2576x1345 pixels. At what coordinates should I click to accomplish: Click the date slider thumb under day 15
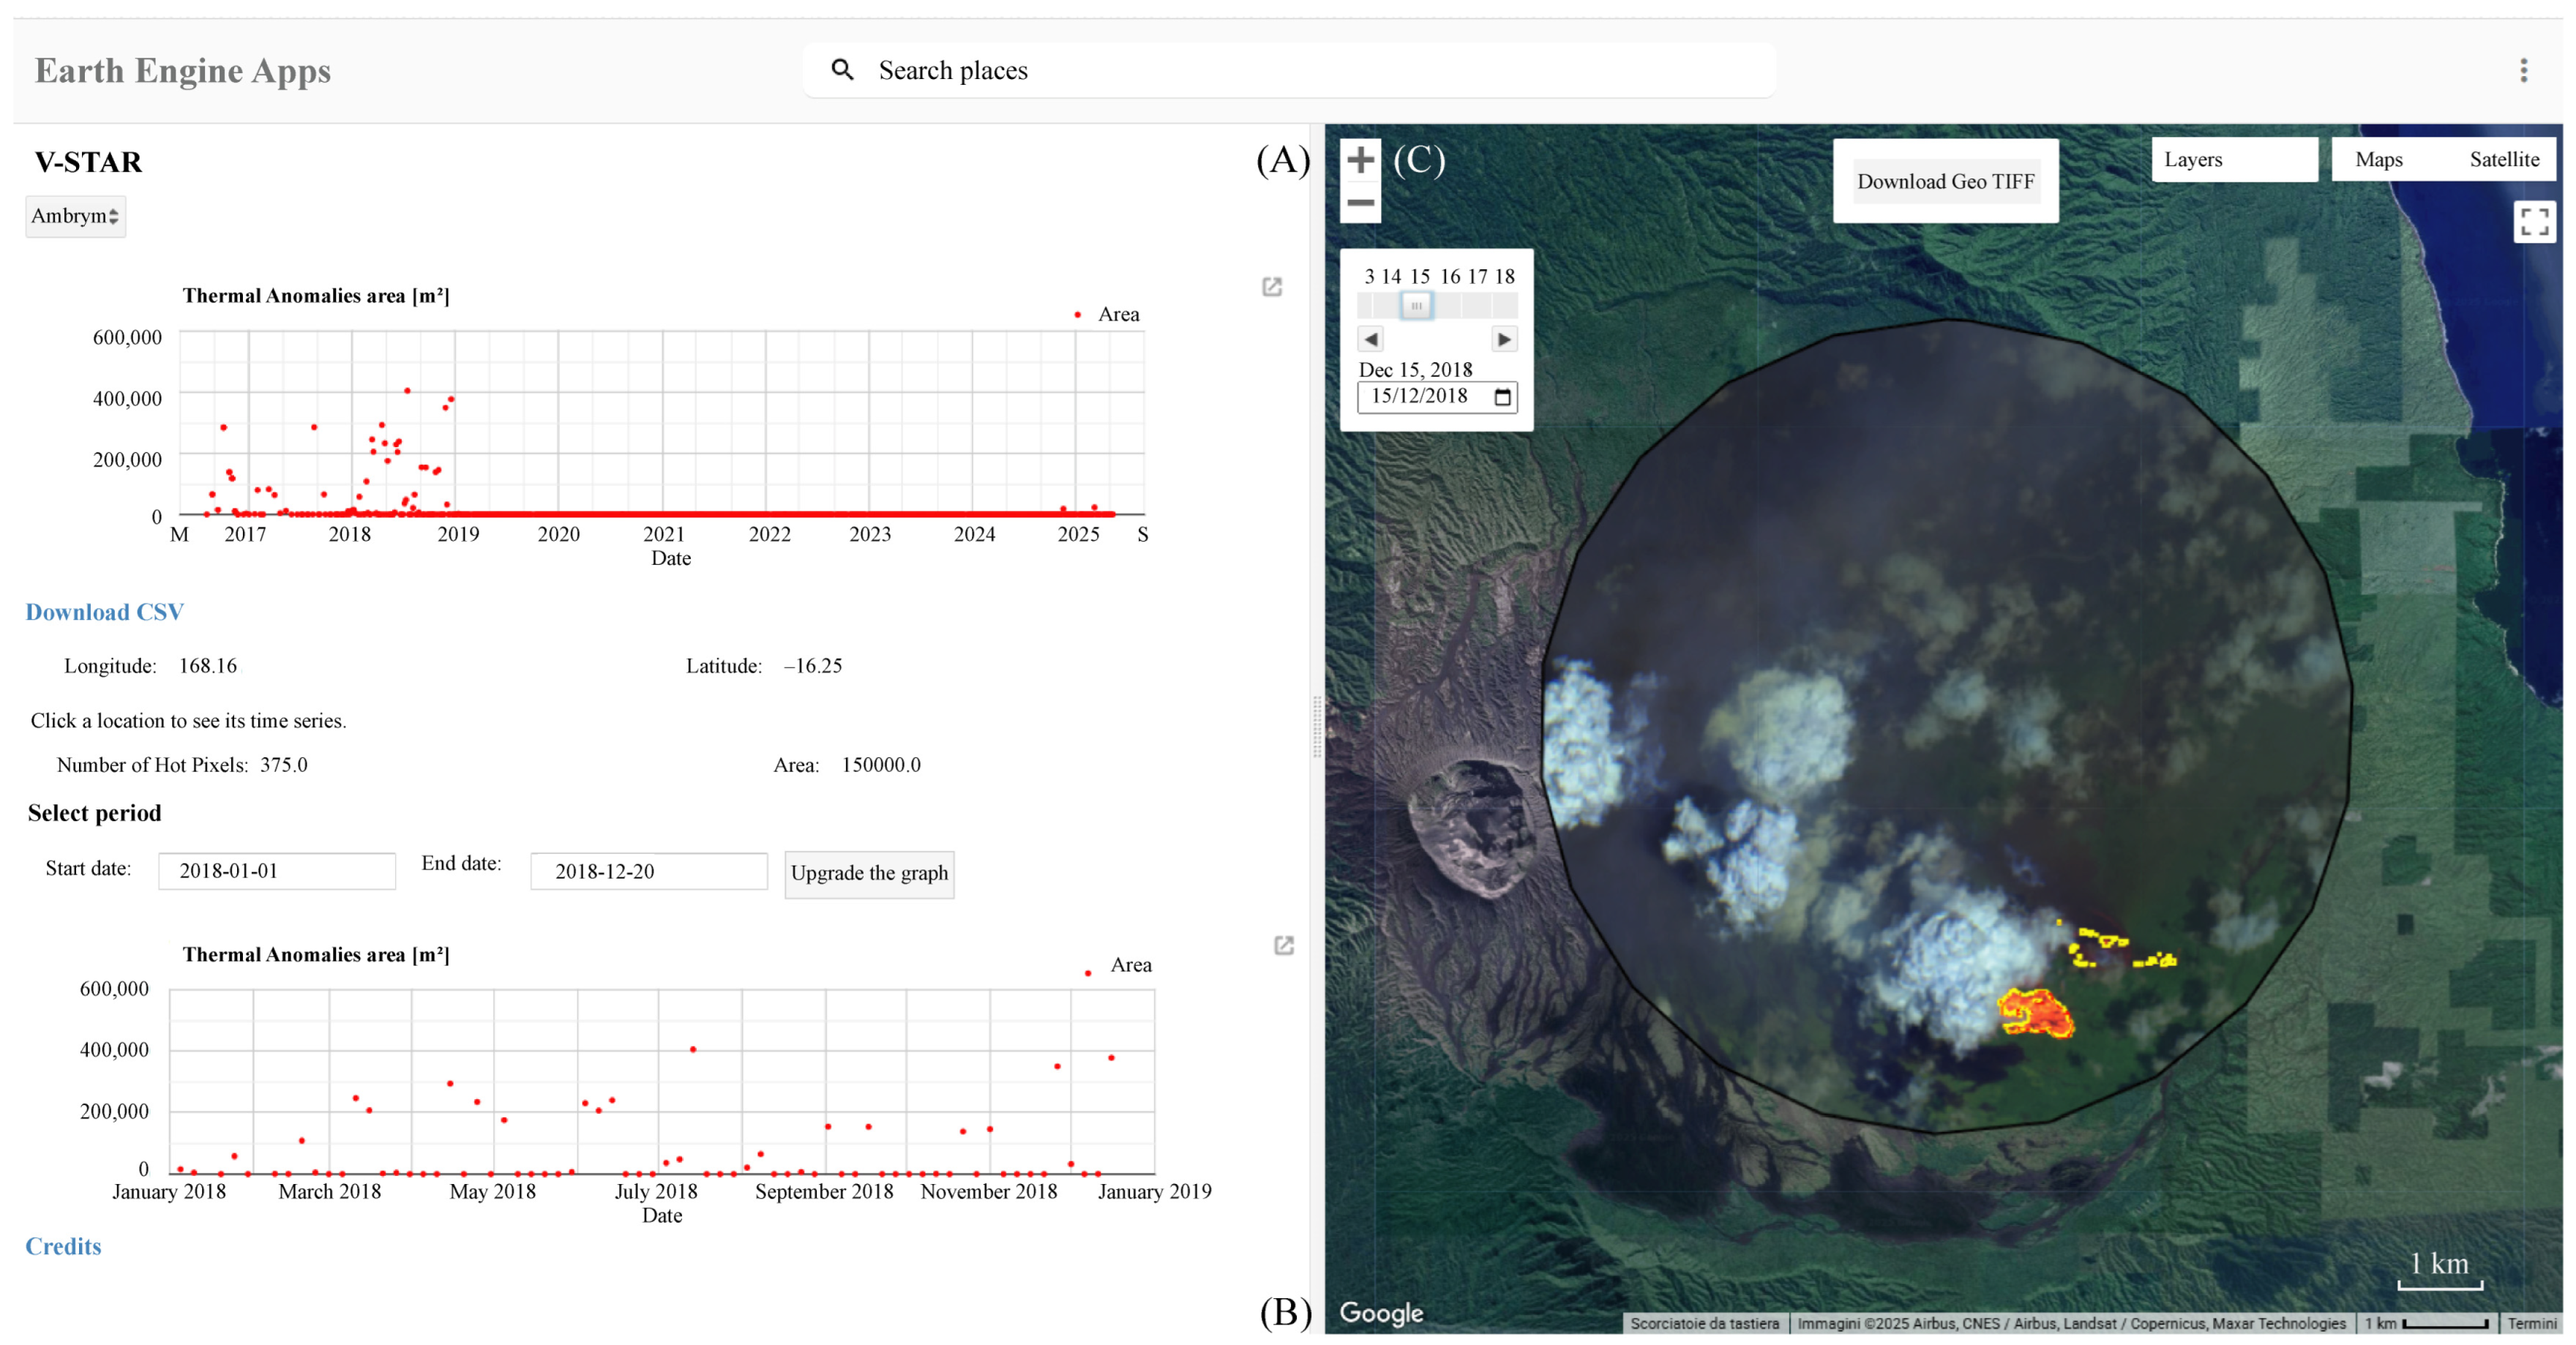[x=1415, y=306]
